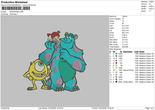155x110 pixels.
Task: Click the 'Up:' measurement label
Action: 111,30
